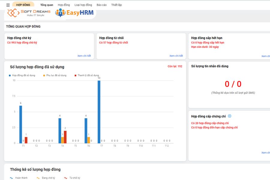
Task: Open settings gear for Hợp đồng cấp chứng chỉ
Action: point(229,116)
